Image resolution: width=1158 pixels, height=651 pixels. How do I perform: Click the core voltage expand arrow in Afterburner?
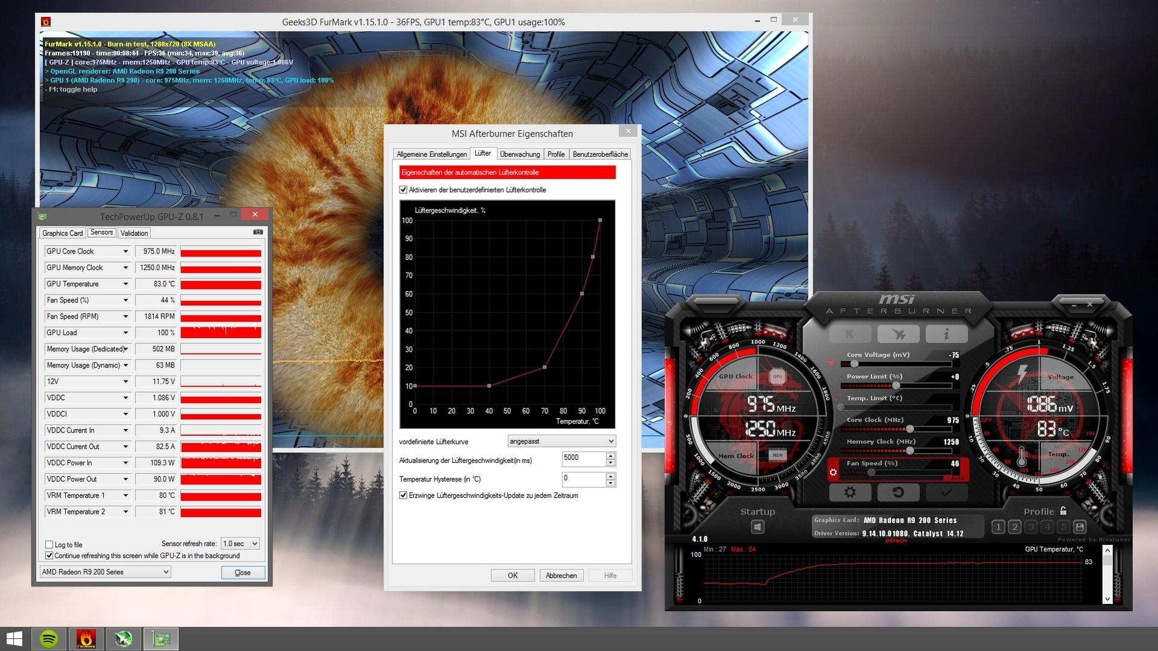click(x=832, y=363)
